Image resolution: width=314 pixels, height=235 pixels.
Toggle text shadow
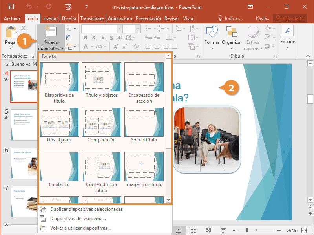[111, 37]
